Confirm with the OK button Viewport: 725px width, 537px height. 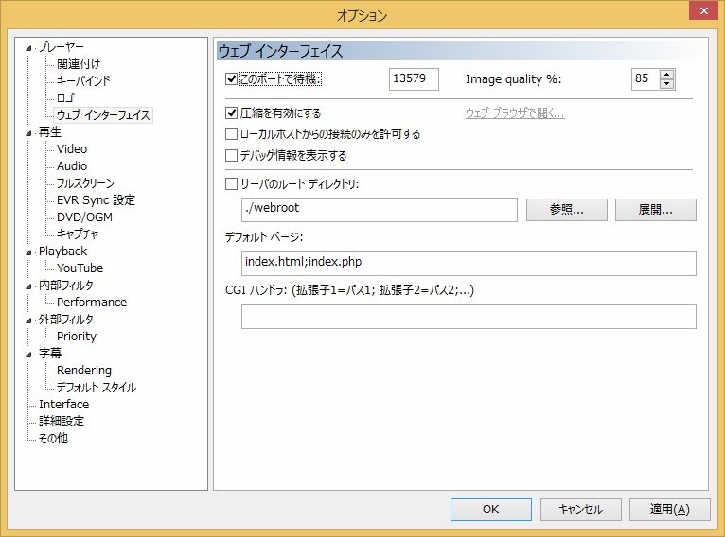click(x=491, y=510)
